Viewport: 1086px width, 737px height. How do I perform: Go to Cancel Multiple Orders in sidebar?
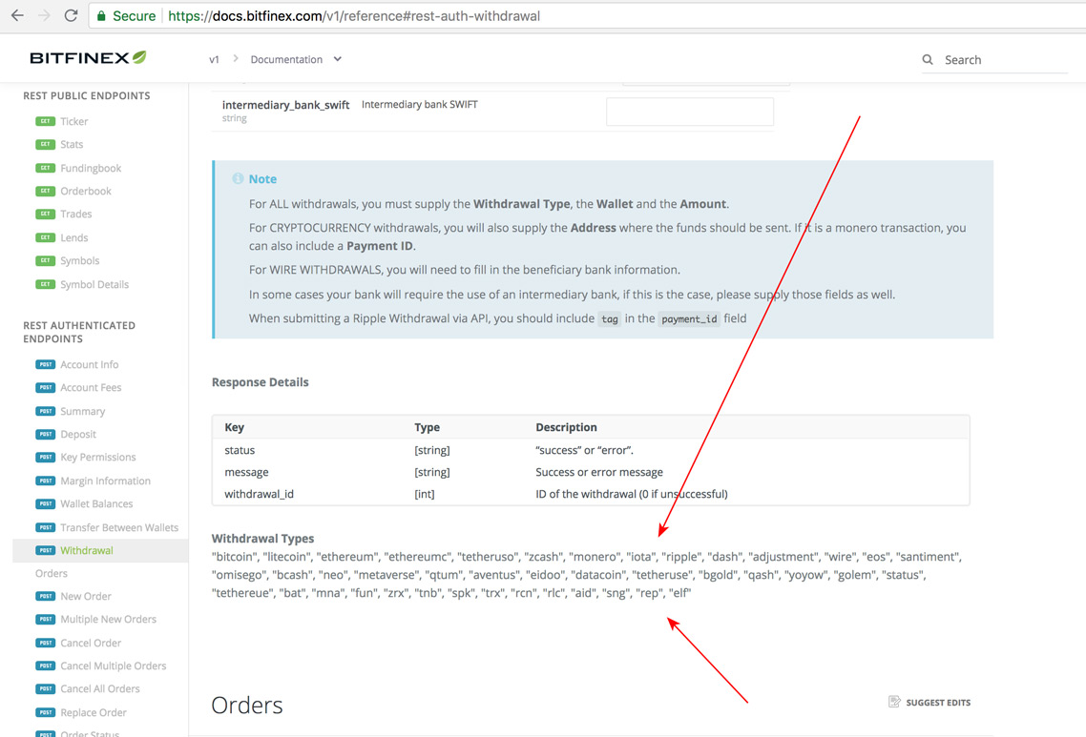coord(113,665)
